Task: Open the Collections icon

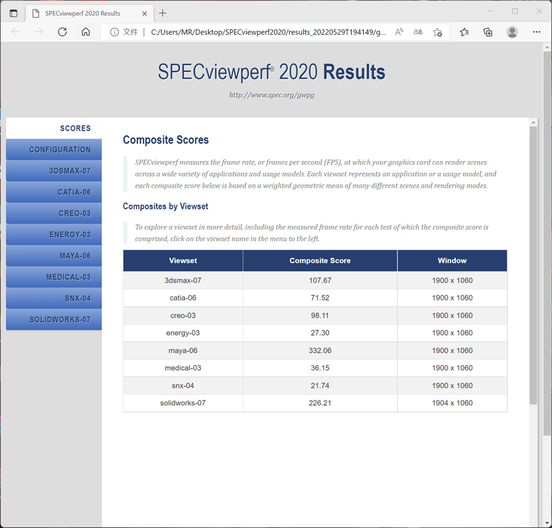Action: click(488, 32)
